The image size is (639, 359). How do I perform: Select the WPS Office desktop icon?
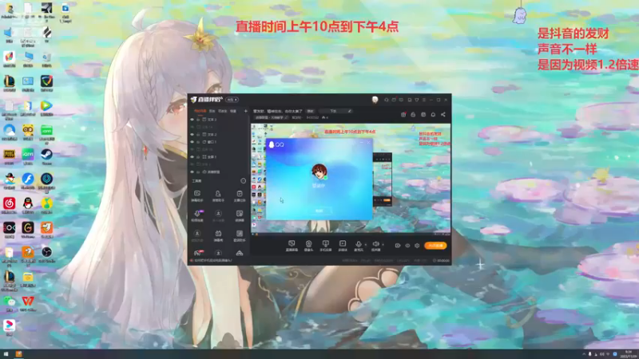click(28, 303)
